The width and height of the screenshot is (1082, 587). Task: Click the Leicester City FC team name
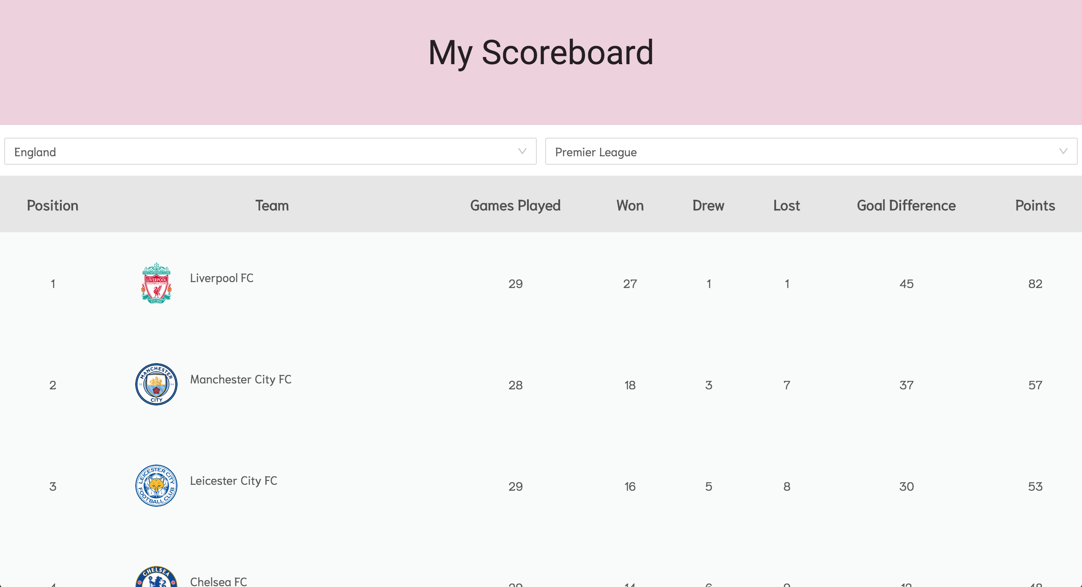coord(234,481)
